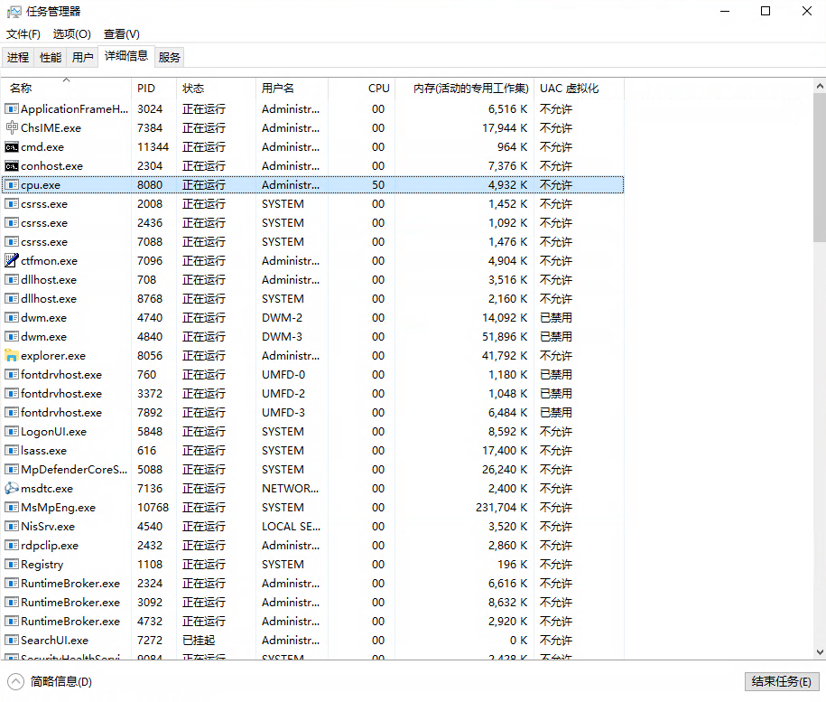Image resolution: width=826 pixels, height=702 pixels.
Task: Open the 选项(O) menu
Action: click(71, 34)
